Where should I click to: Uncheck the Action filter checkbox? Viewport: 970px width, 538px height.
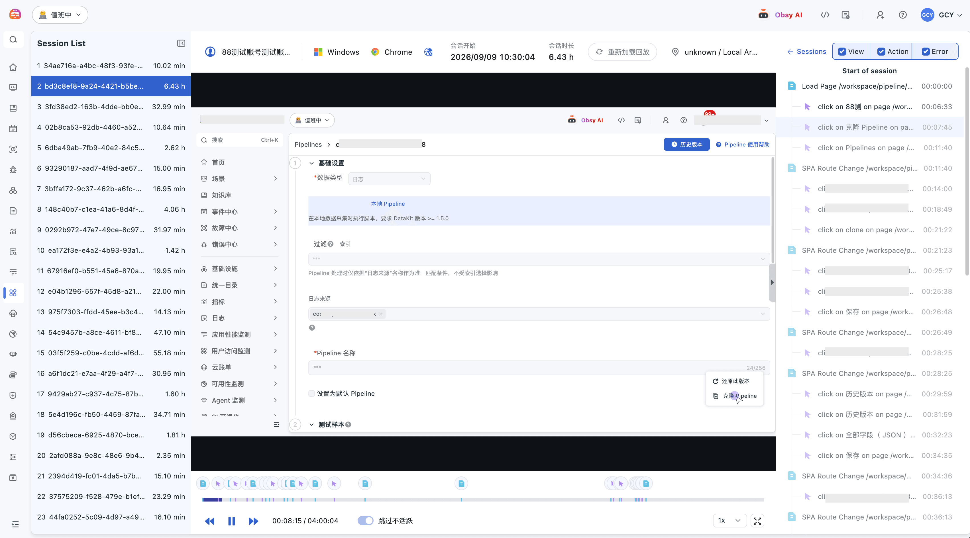point(881,52)
